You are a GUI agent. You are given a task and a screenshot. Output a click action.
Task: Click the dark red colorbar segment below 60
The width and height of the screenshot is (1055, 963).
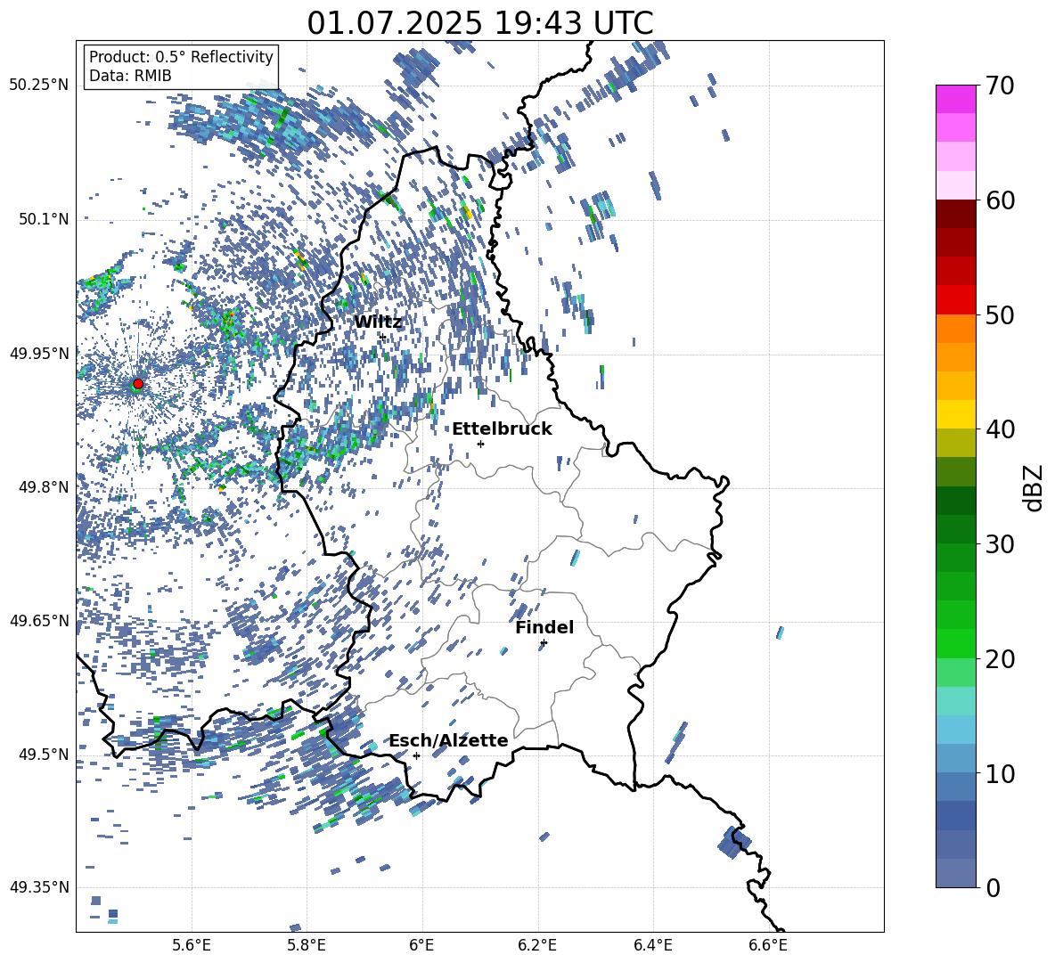[956, 214]
